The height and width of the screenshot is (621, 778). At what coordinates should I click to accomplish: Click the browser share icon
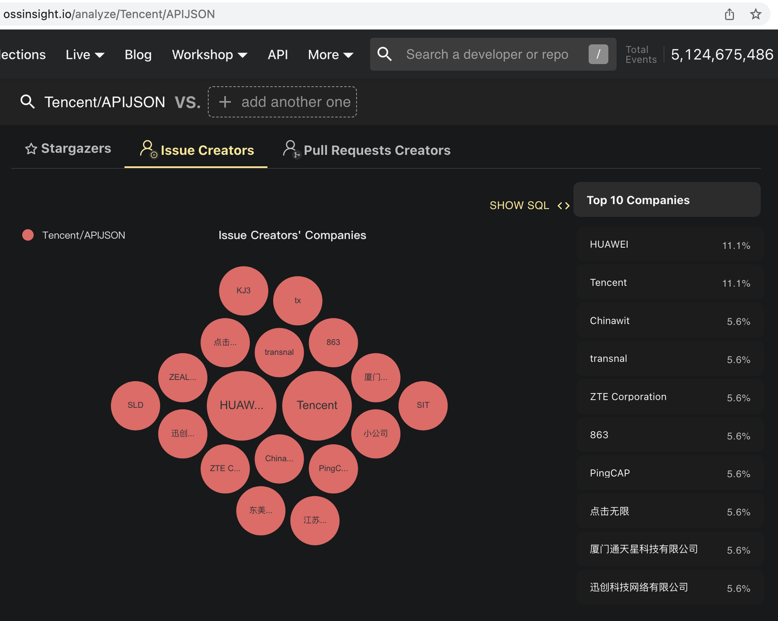click(729, 15)
